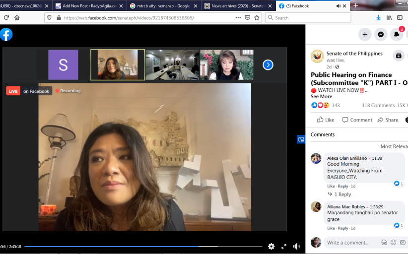The height and width of the screenshot is (254, 408).
Task: Click the Share button
Action: 388,120
